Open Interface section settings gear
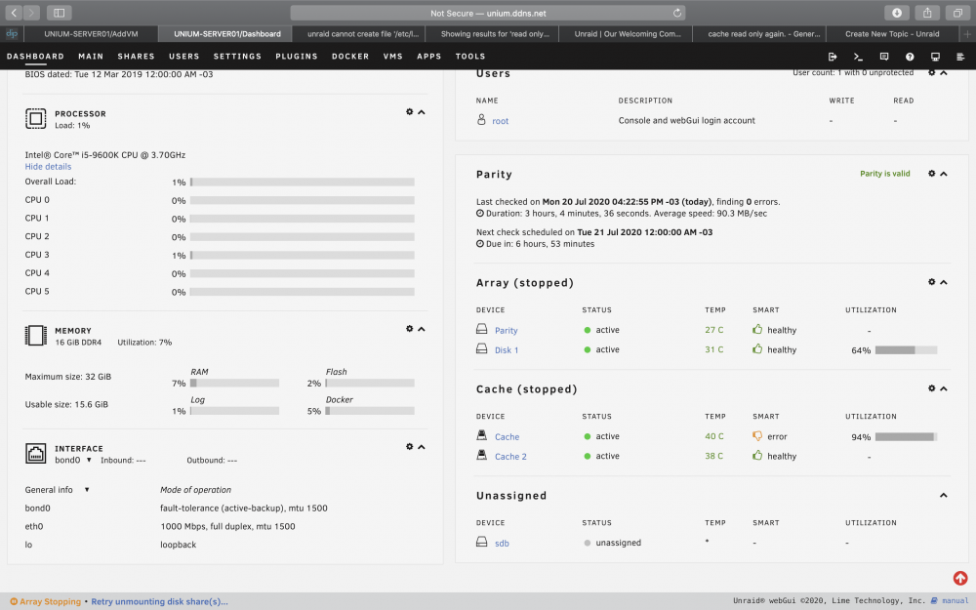 click(410, 446)
